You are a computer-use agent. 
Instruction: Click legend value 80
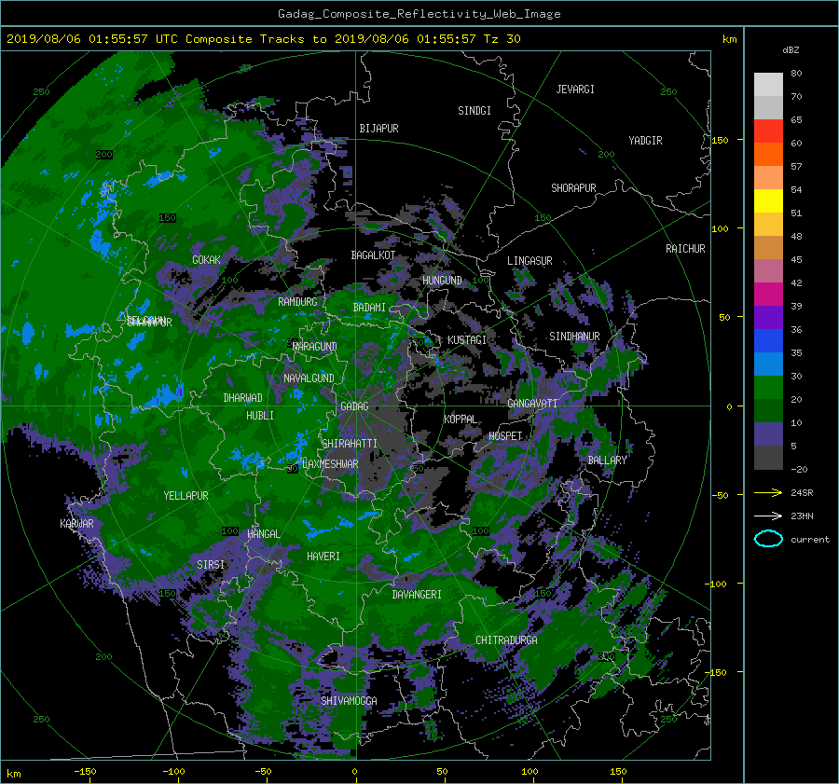(796, 74)
